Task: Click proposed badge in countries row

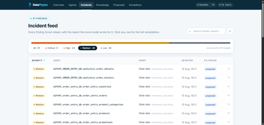Action: tap(210, 87)
